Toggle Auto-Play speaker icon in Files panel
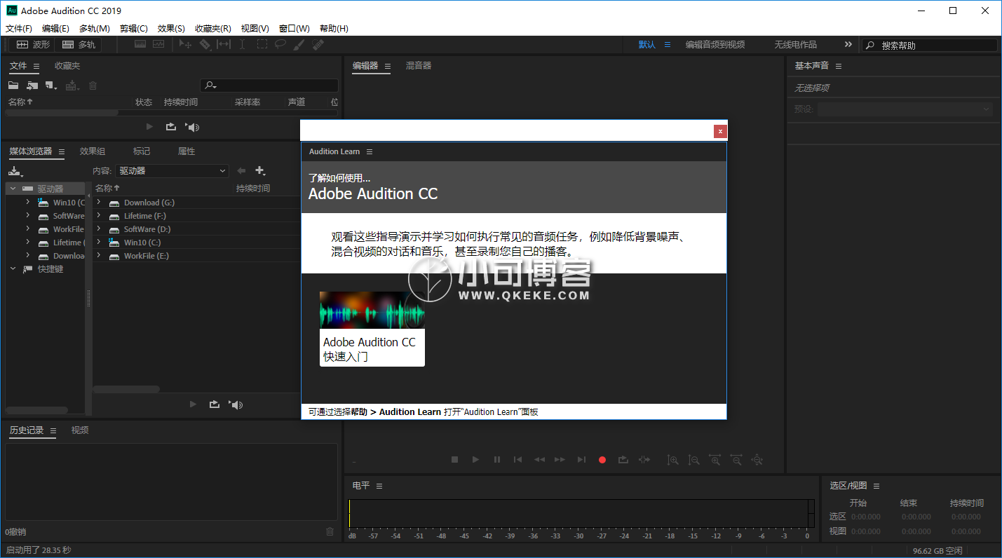The height and width of the screenshot is (558, 1002). (192, 127)
